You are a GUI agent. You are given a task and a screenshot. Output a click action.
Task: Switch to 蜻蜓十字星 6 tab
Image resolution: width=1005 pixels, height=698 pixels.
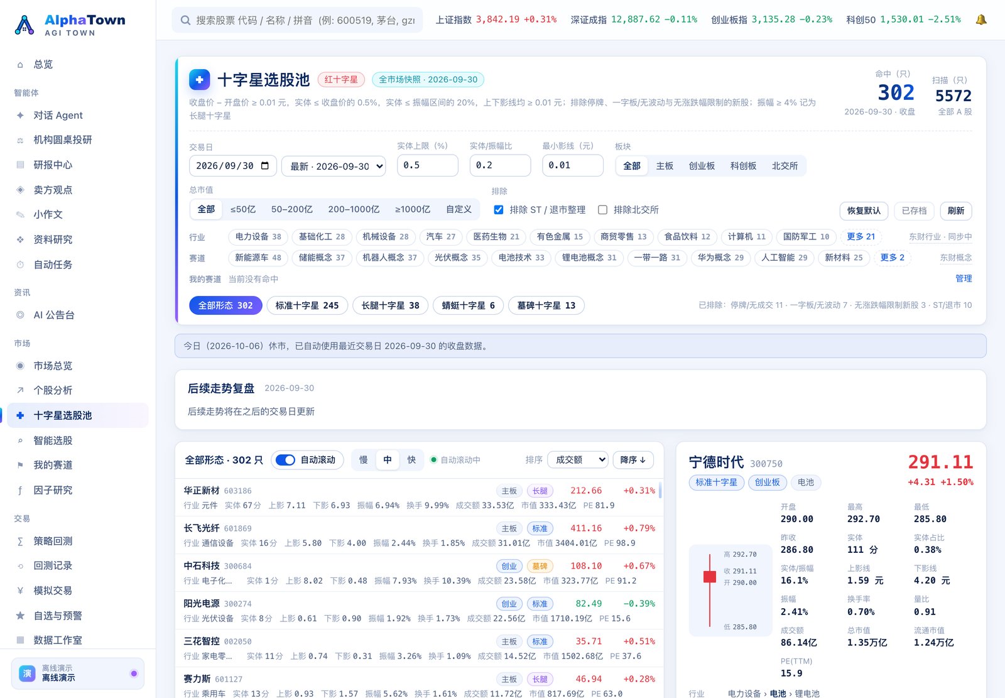pyautogui.click(x=468, y=305)
